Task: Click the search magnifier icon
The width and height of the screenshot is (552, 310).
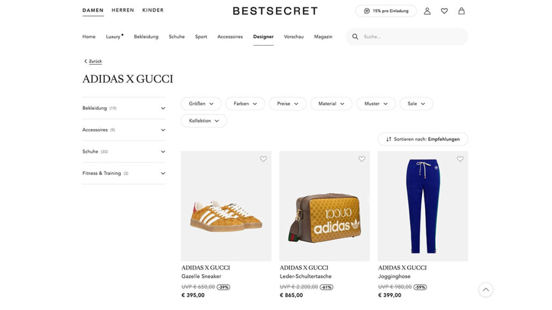Action: 355,36
